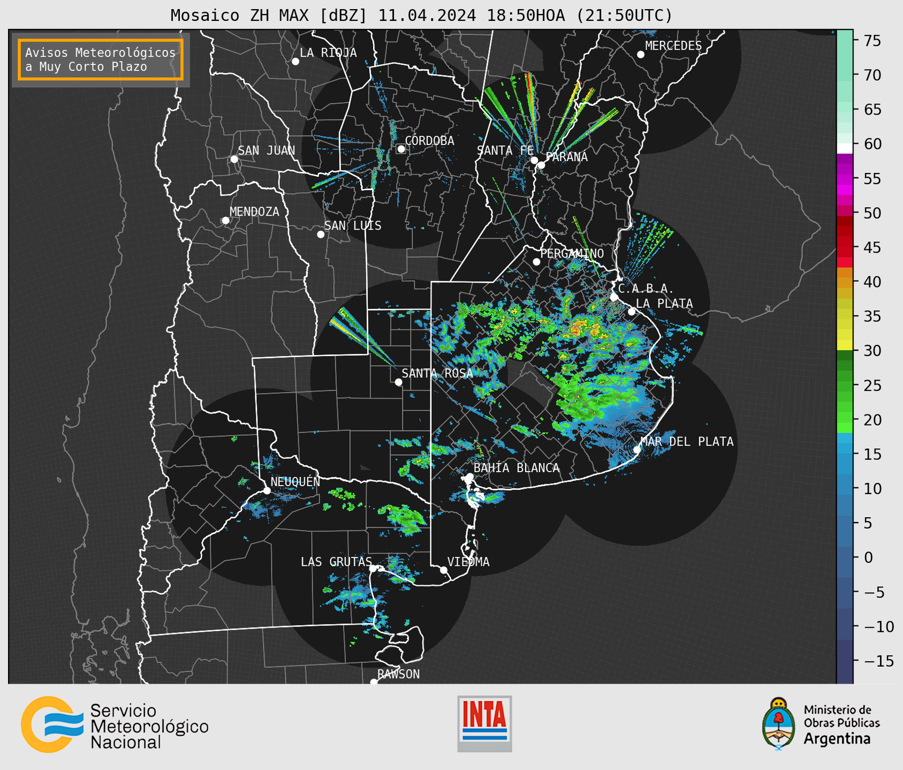Click the Servicio Meteorológico Nacional logo
The width and height of the screenshot is (903, 770).
115,724
